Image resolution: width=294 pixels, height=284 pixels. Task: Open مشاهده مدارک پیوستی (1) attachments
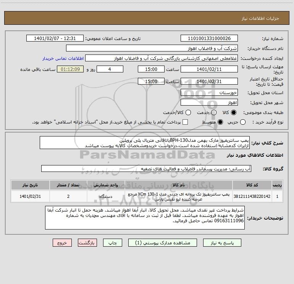click(163, 243)
